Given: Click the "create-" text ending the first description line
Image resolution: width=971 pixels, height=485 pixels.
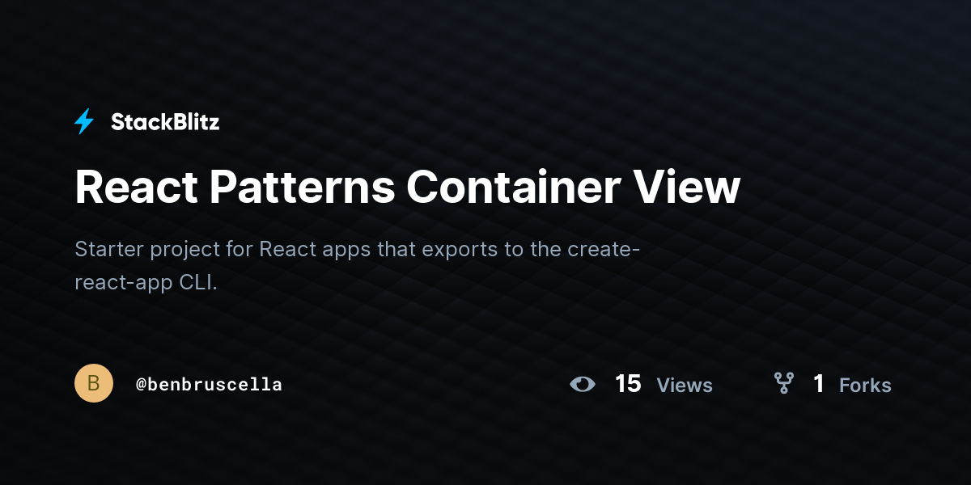Looking at the screenshot, I should click(x=604, y=249).
